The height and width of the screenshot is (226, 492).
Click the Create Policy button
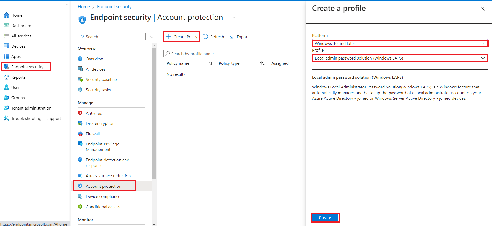click(x=182, y=37)
